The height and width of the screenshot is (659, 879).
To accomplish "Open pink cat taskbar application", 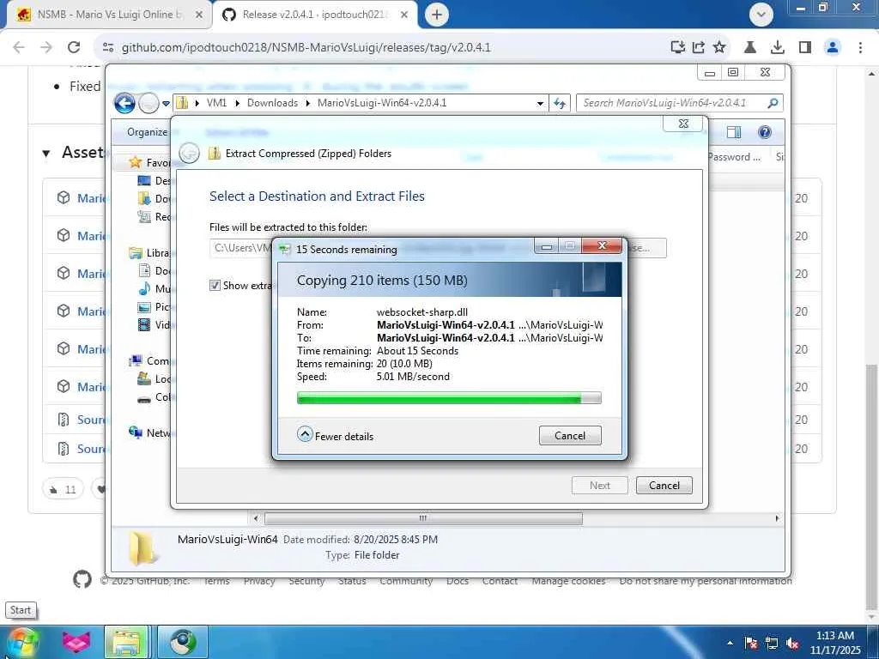I will pos(76,642).
